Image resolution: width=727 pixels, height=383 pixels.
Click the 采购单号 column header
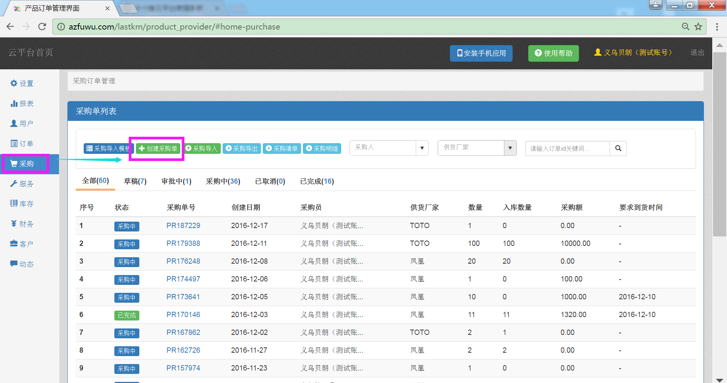pos(181,208)
